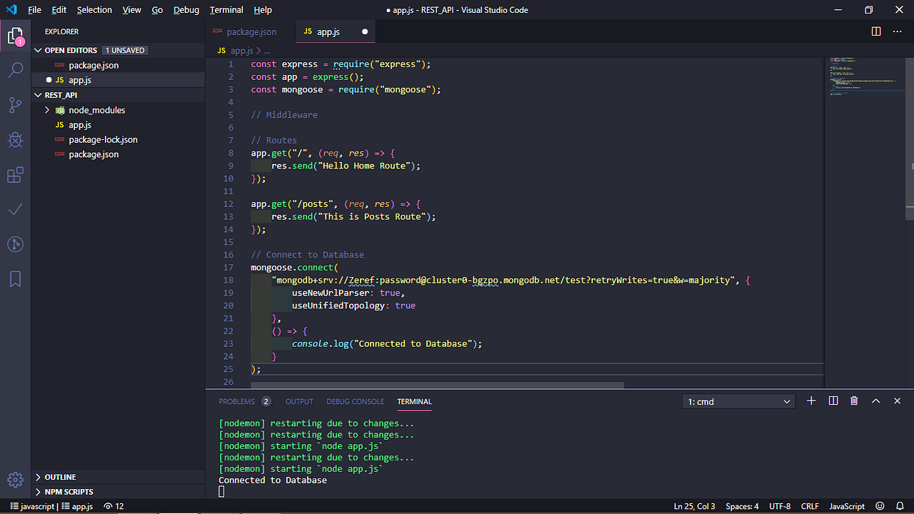Switch to the PROBLEMS panel tab
914x514 pixels.
[236, 401]
